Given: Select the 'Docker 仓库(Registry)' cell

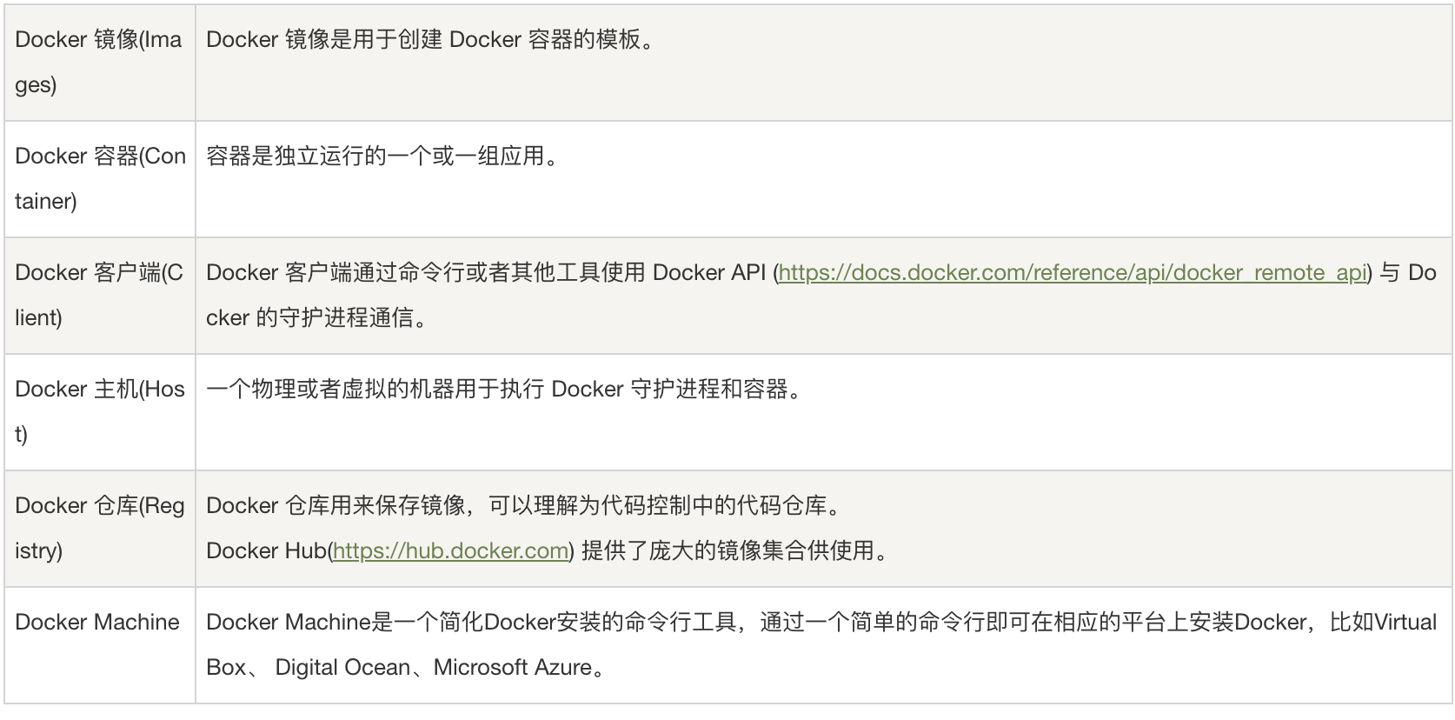Looking at the screenshot, I should tap(100, 529).
